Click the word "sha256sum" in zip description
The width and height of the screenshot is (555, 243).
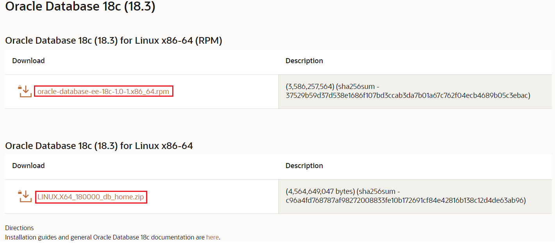tap(376, 192)
